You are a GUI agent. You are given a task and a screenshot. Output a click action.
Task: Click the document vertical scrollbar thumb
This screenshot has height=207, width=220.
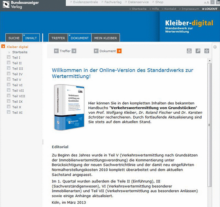click(x=210, y=125)
